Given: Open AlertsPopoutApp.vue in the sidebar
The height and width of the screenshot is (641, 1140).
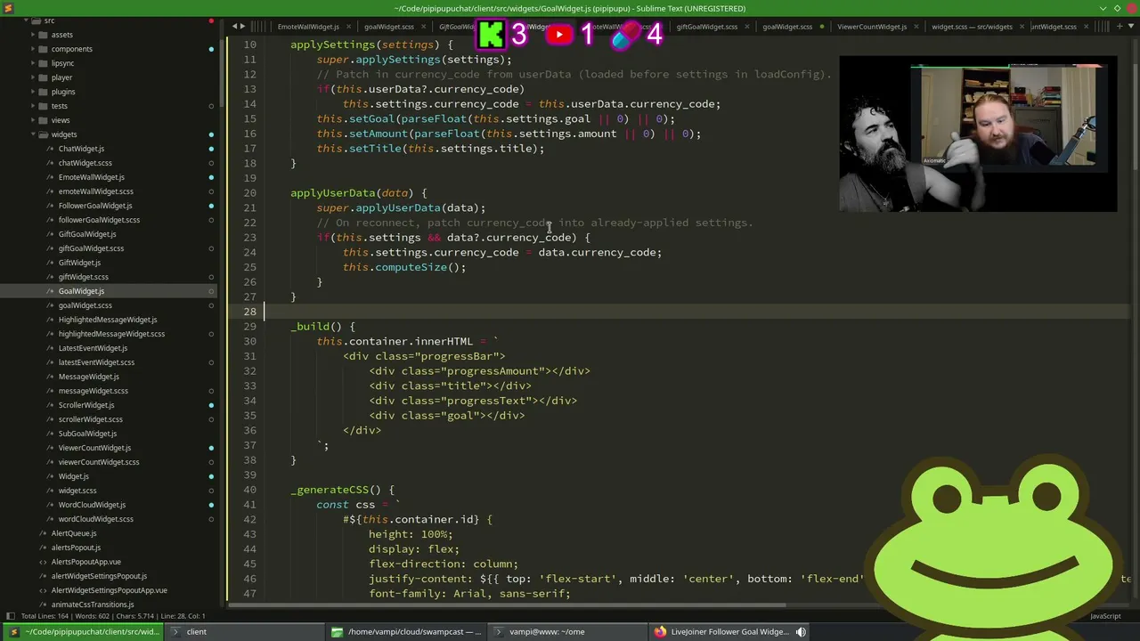Looking at the screenshot, I should (86, 562).
